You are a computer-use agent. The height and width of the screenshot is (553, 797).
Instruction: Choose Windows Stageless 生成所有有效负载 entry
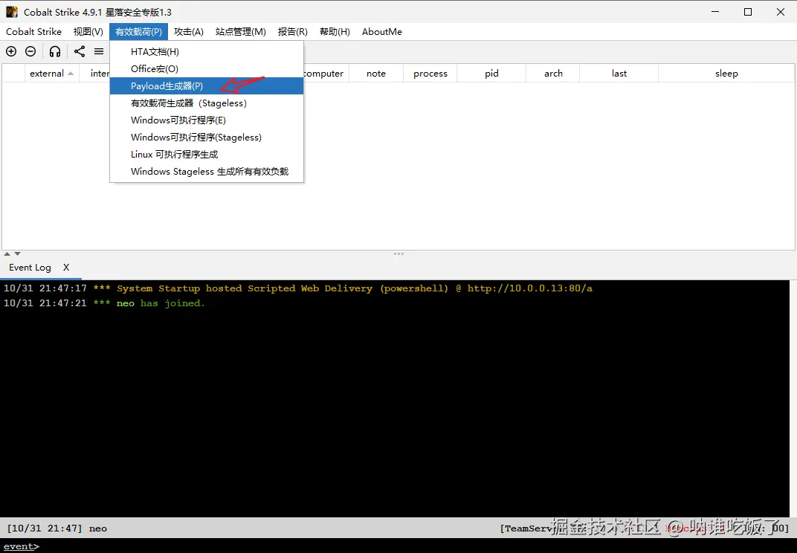tap(207, 171)
